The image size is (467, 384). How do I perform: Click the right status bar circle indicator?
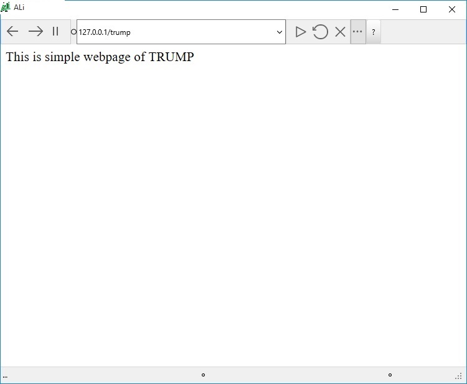390,375
